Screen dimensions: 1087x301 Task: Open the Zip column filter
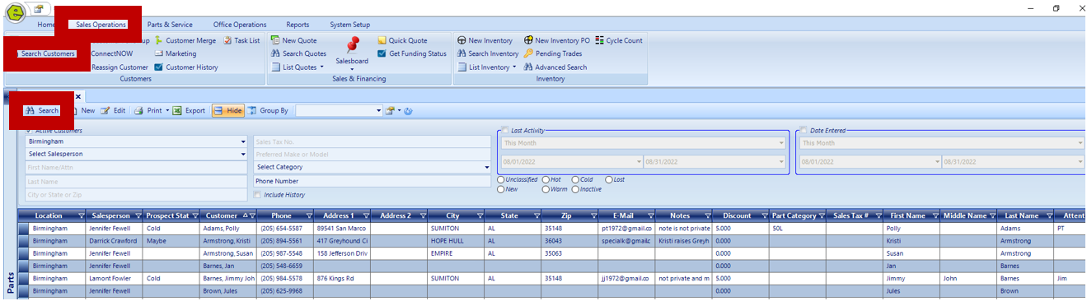tap(593, 215)
